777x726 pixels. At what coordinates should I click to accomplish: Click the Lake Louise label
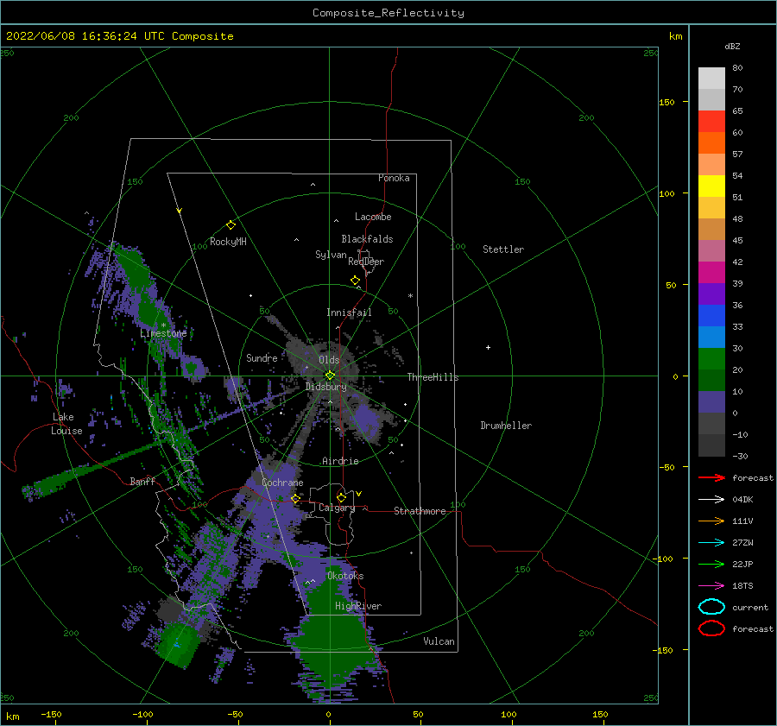(x=66, y=424)
